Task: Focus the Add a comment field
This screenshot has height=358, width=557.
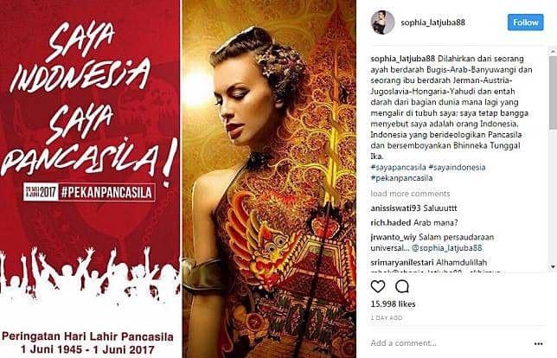Action: [x=450, y=343]
